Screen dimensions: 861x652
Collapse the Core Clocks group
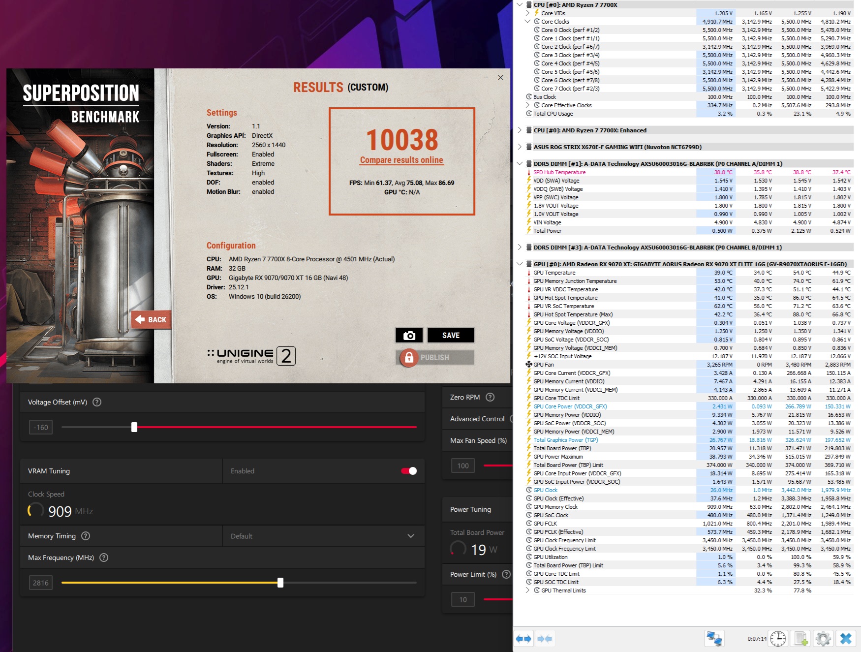point(527,22)
